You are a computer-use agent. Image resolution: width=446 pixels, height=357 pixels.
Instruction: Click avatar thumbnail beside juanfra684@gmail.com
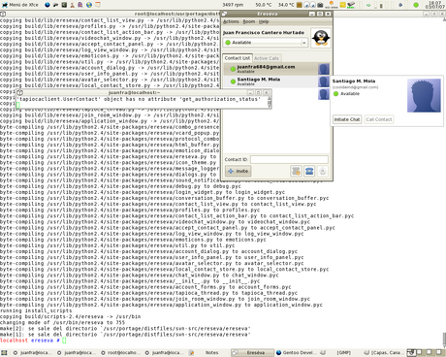[x=324, y=69]
